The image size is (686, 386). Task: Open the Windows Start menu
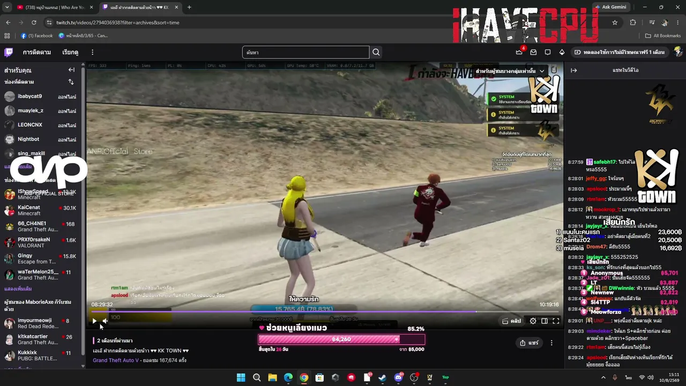click(241, 377)
